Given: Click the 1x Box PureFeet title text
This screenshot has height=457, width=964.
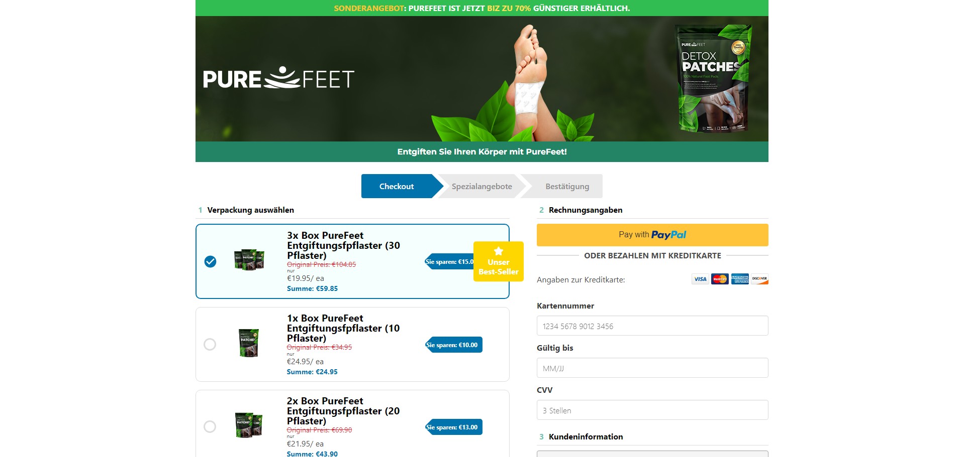Looking at the screenshot, I should [343, 328].
